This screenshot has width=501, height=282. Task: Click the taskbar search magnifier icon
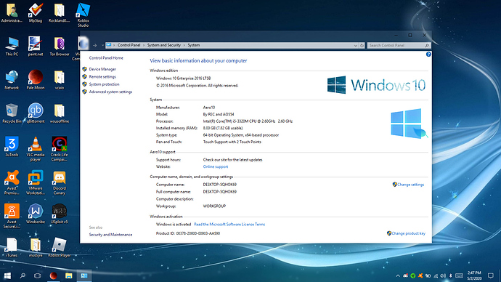click(23, 275)
